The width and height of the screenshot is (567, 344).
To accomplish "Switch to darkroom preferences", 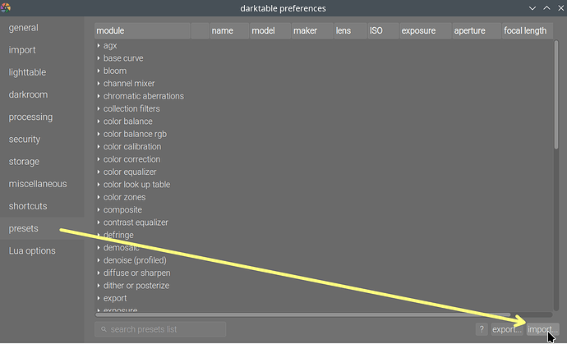I will pos(42,94).
